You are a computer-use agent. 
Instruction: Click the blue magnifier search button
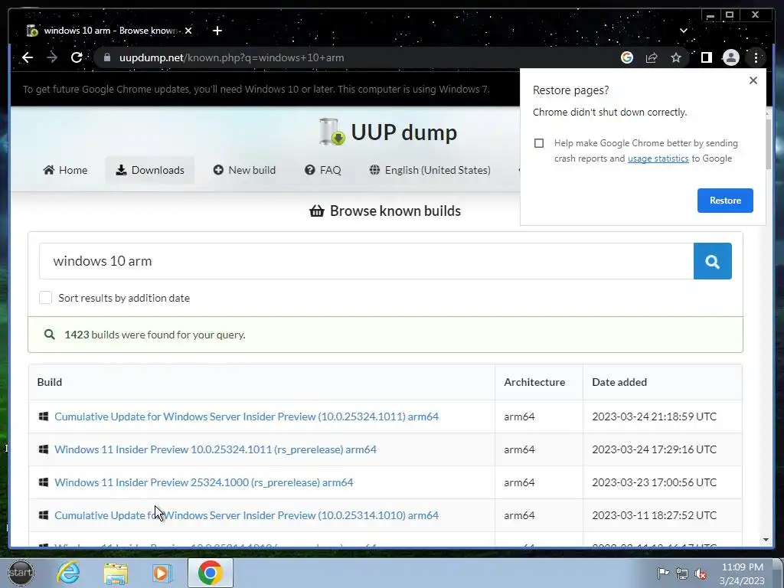point(713,261)
